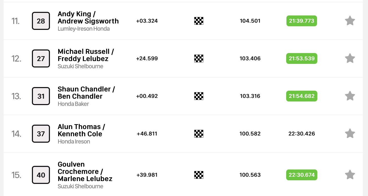The image size is (368, 196).
Task: Click green time badge 21:54.682
Action: [x=302, y=96]
